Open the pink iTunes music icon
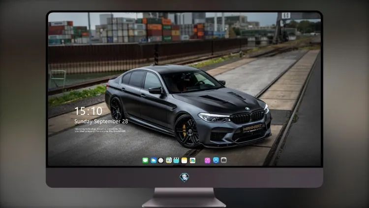The width and height of the screenshot is (369, 208). [x=207, y=160]
